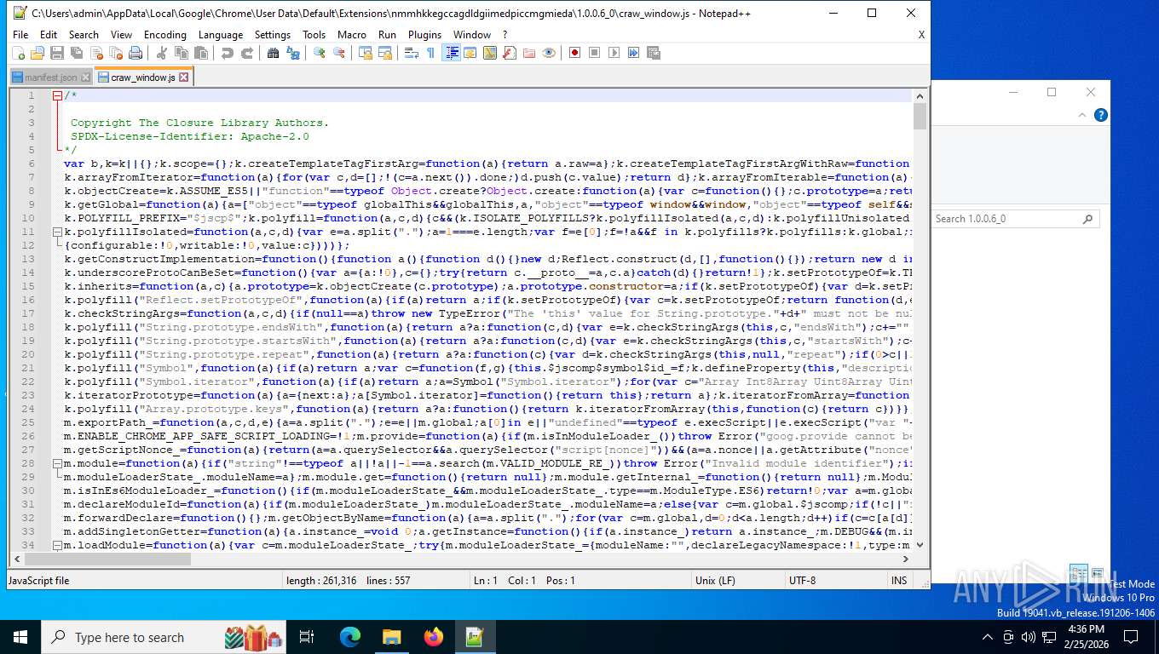Toggle synchronized horizontal scrolling icon
Screen dimensions: 1159x654
385,53
